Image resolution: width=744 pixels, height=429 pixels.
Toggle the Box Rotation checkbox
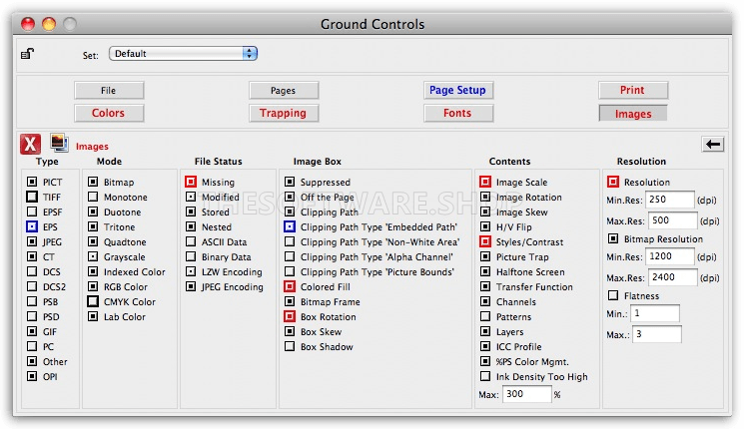point(290,316)
